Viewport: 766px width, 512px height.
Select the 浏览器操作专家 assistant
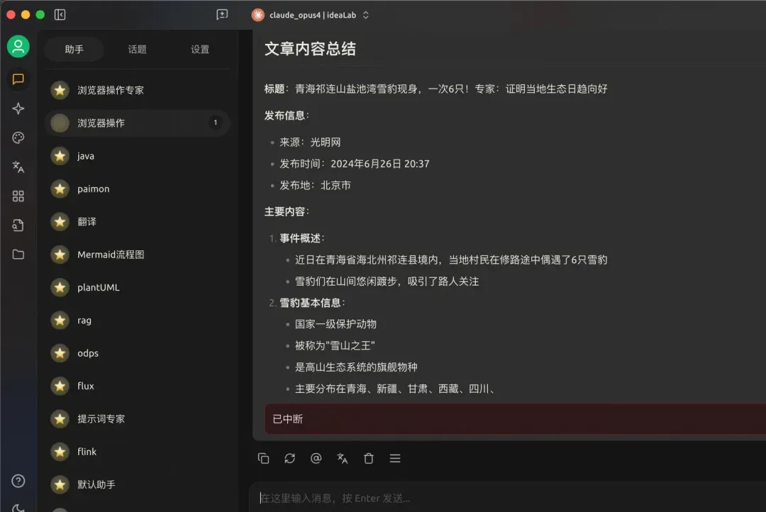pyautogui.click(x=138, y=90)
